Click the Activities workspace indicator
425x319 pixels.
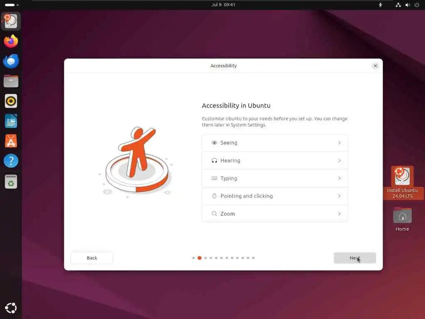click(x=12, y=5)
